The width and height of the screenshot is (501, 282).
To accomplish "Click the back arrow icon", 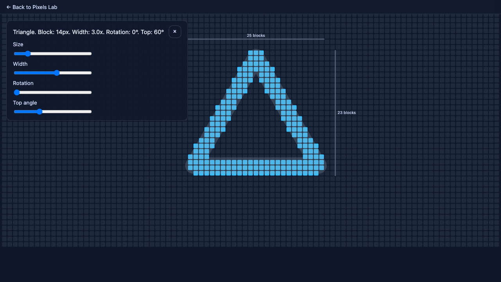I will point(9,7).
